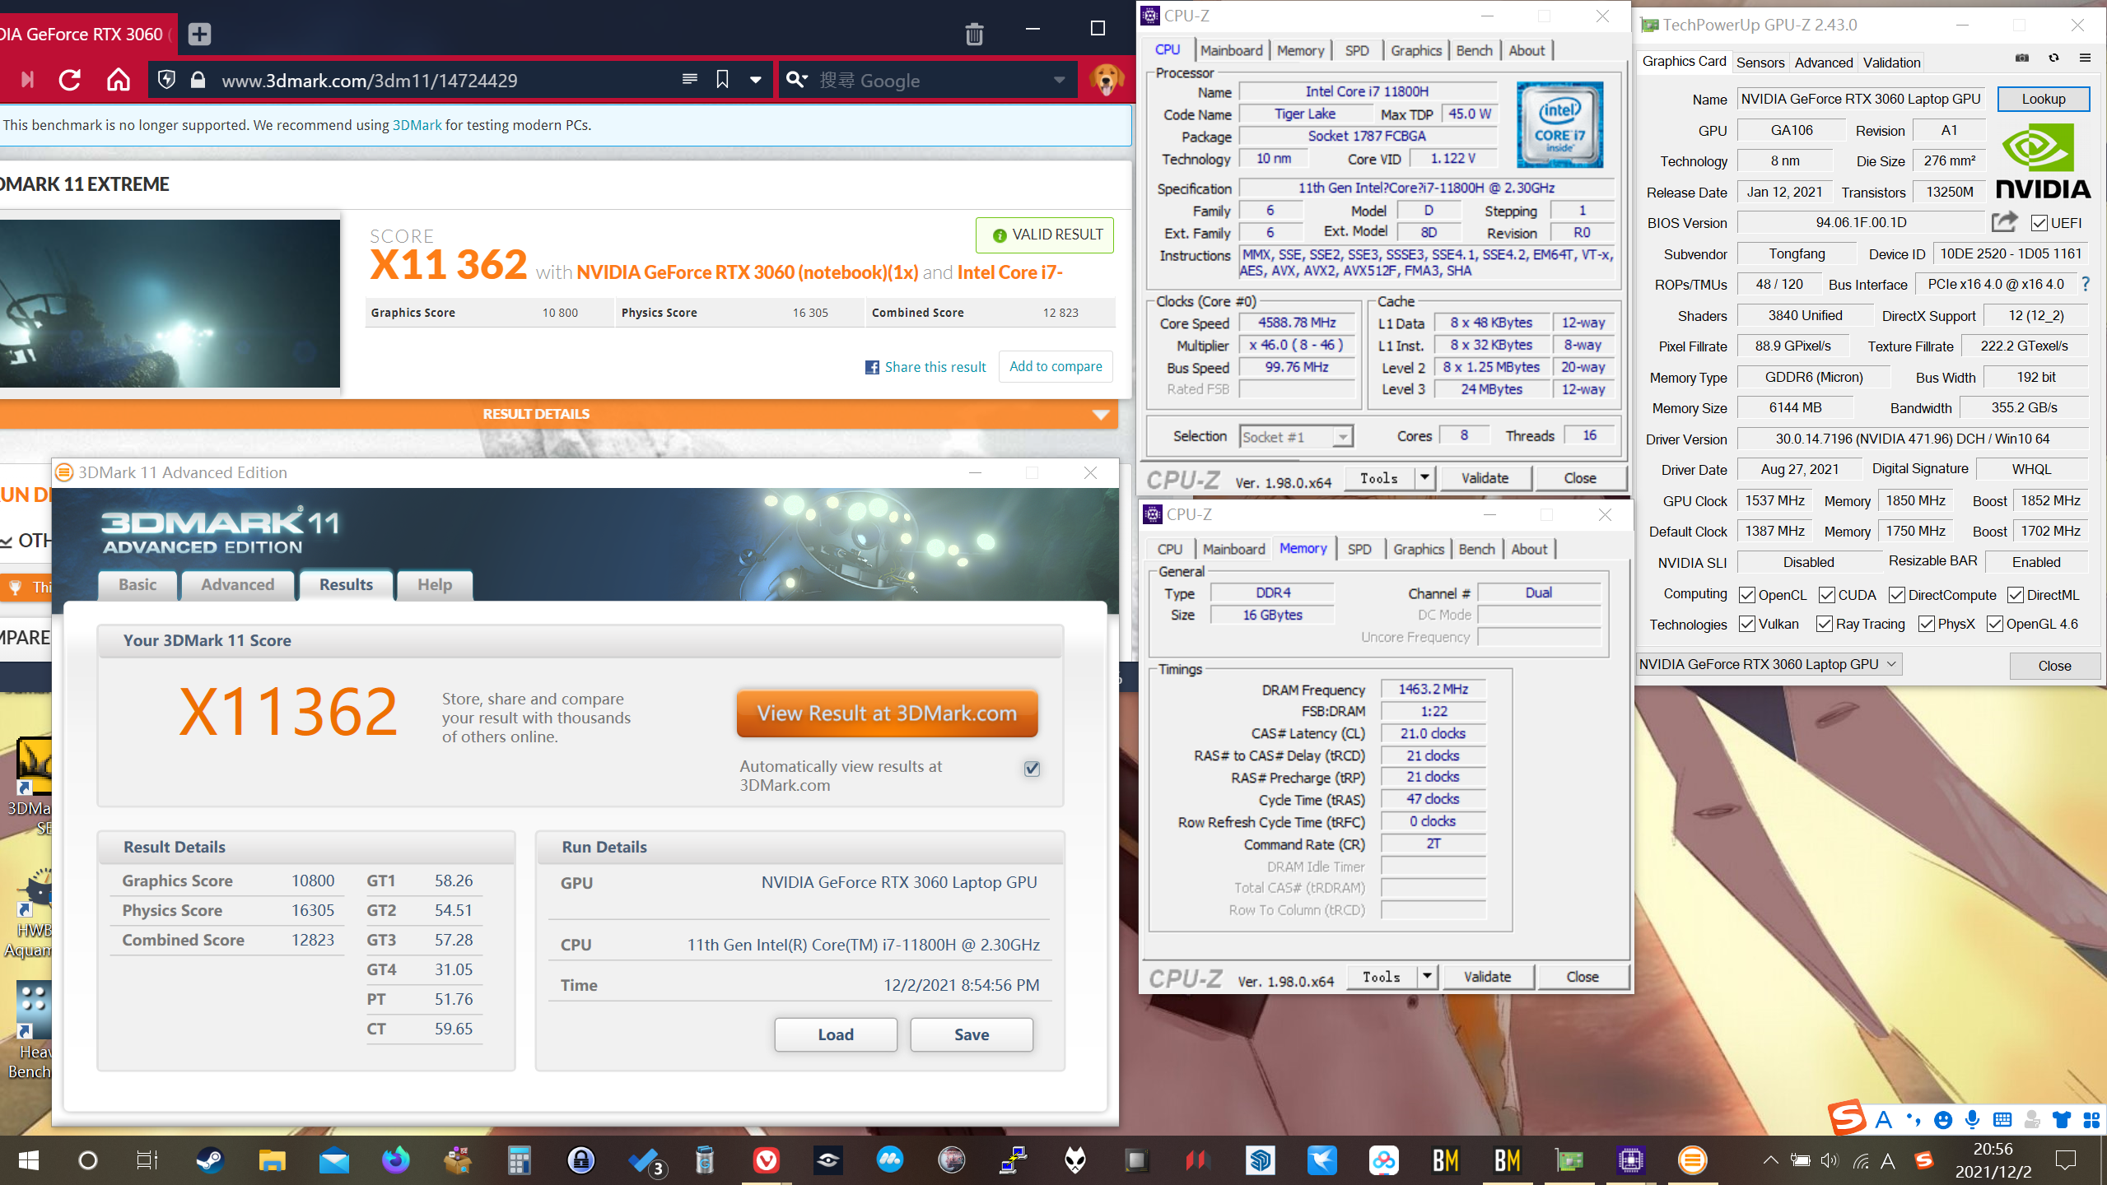Take GPU-Z screenshot with camera icon
This screenshot has height=1185, width=2107.
2021,58
